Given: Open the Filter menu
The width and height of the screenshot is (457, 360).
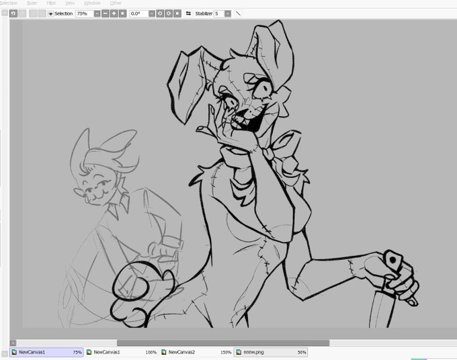Looking at the screenshot, I should (51, 3).
